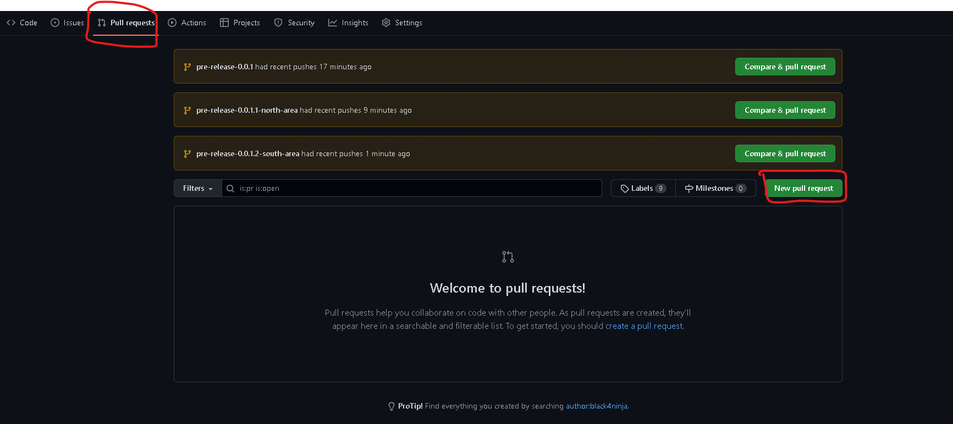Screen dimensions: 953x424
Task: Click the Security shield icon
Action: coord(278,23)
